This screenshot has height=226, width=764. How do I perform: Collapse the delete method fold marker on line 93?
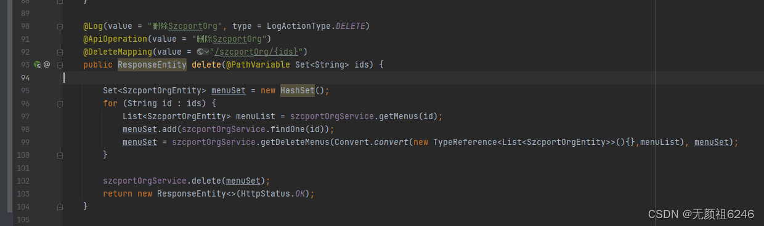click(x=60, y=64)
